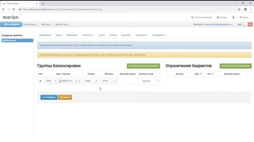
Task: Open account search at top right
Action: (201, 17)
